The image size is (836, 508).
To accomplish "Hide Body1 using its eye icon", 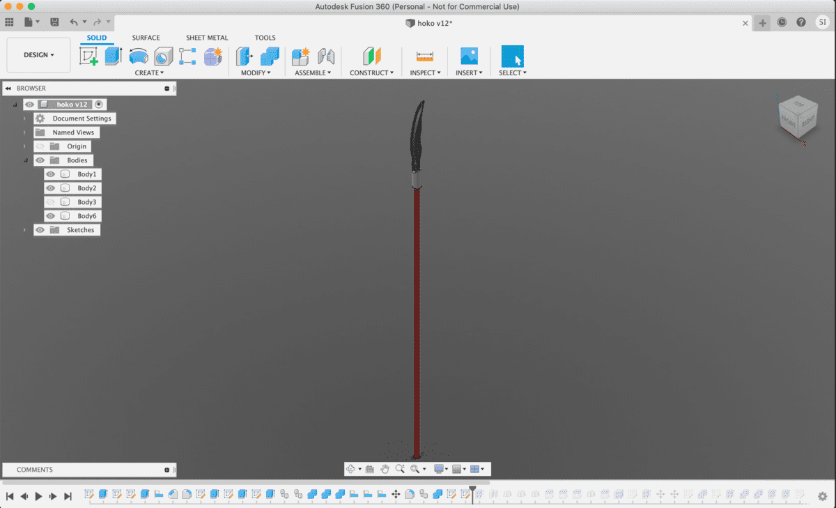I will point(51,174).
